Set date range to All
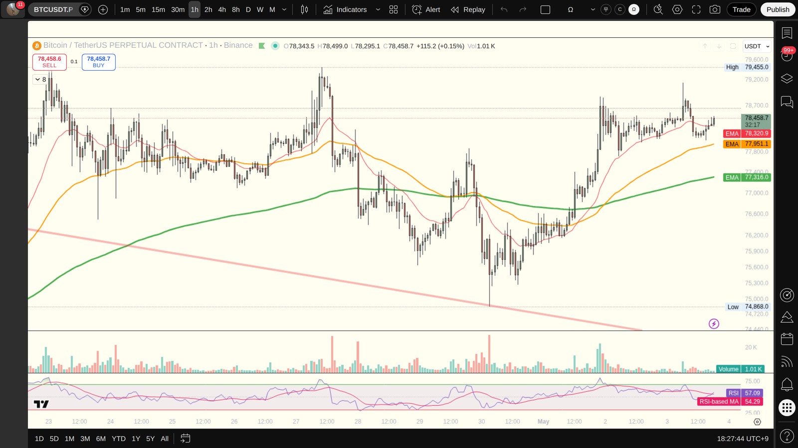 pos(165,439)
